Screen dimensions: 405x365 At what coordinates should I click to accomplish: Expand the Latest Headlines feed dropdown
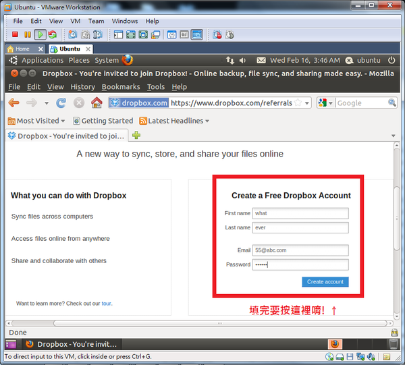207,121
